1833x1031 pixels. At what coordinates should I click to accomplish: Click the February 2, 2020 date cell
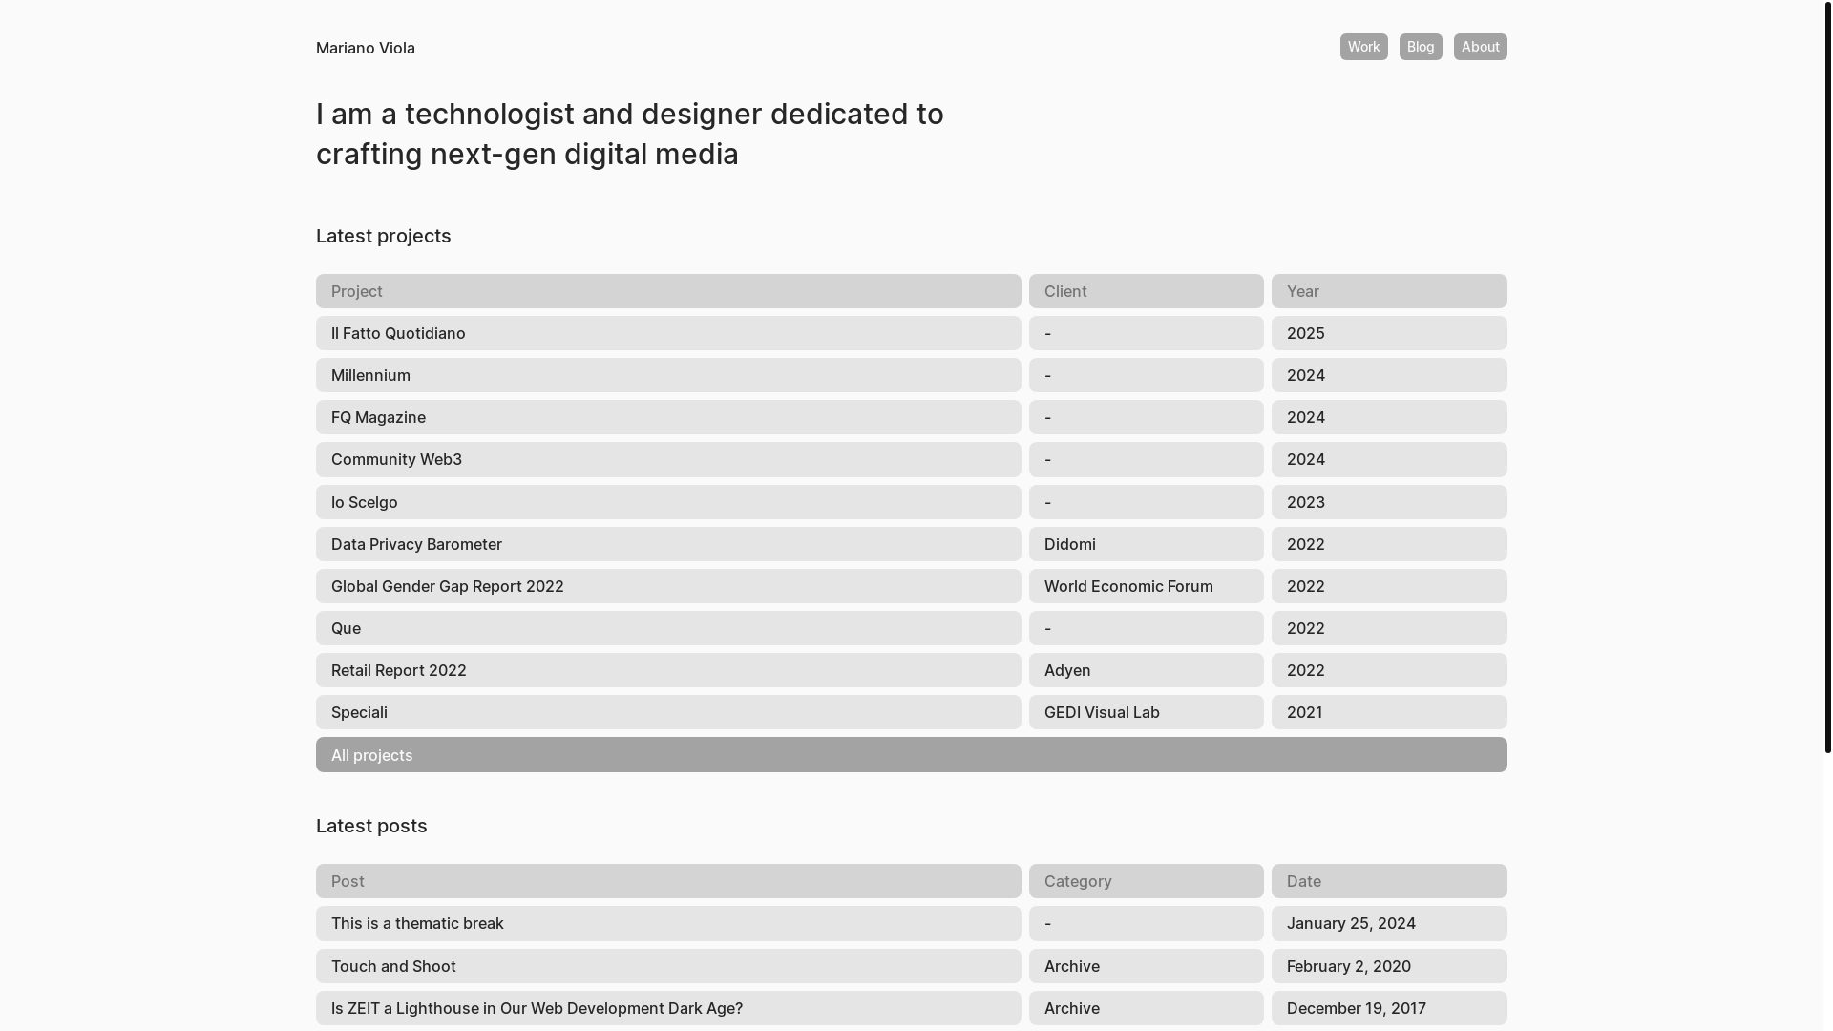[x=1389, y=966]
